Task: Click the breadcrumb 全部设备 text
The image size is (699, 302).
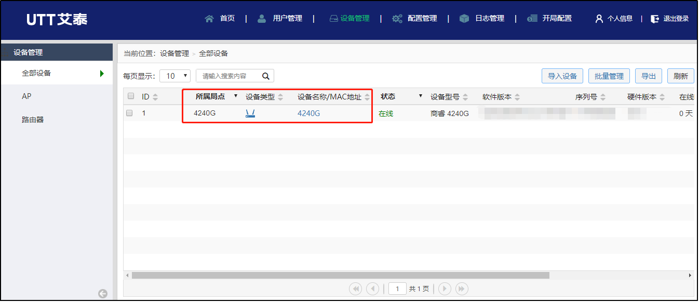Action: point(213,53)
